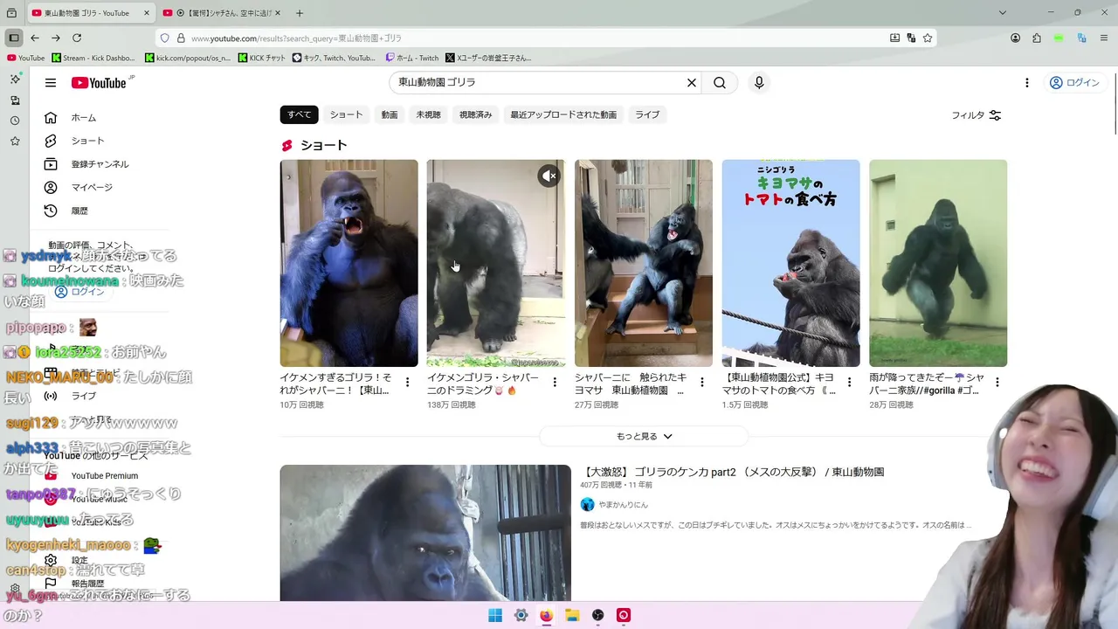This screenshot has width=1118, height=629.
Task: Select the ライブ filter chip
Action: pyautogui.click(x=647, y=114)
